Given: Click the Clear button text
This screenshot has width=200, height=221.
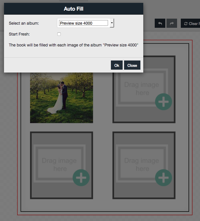Looking at the screenshot, I should pyautogui.click(x=194, y=24).
